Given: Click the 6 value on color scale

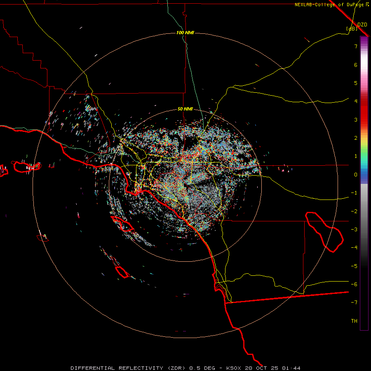Looking at the screenshot, I should coord(356,65).
